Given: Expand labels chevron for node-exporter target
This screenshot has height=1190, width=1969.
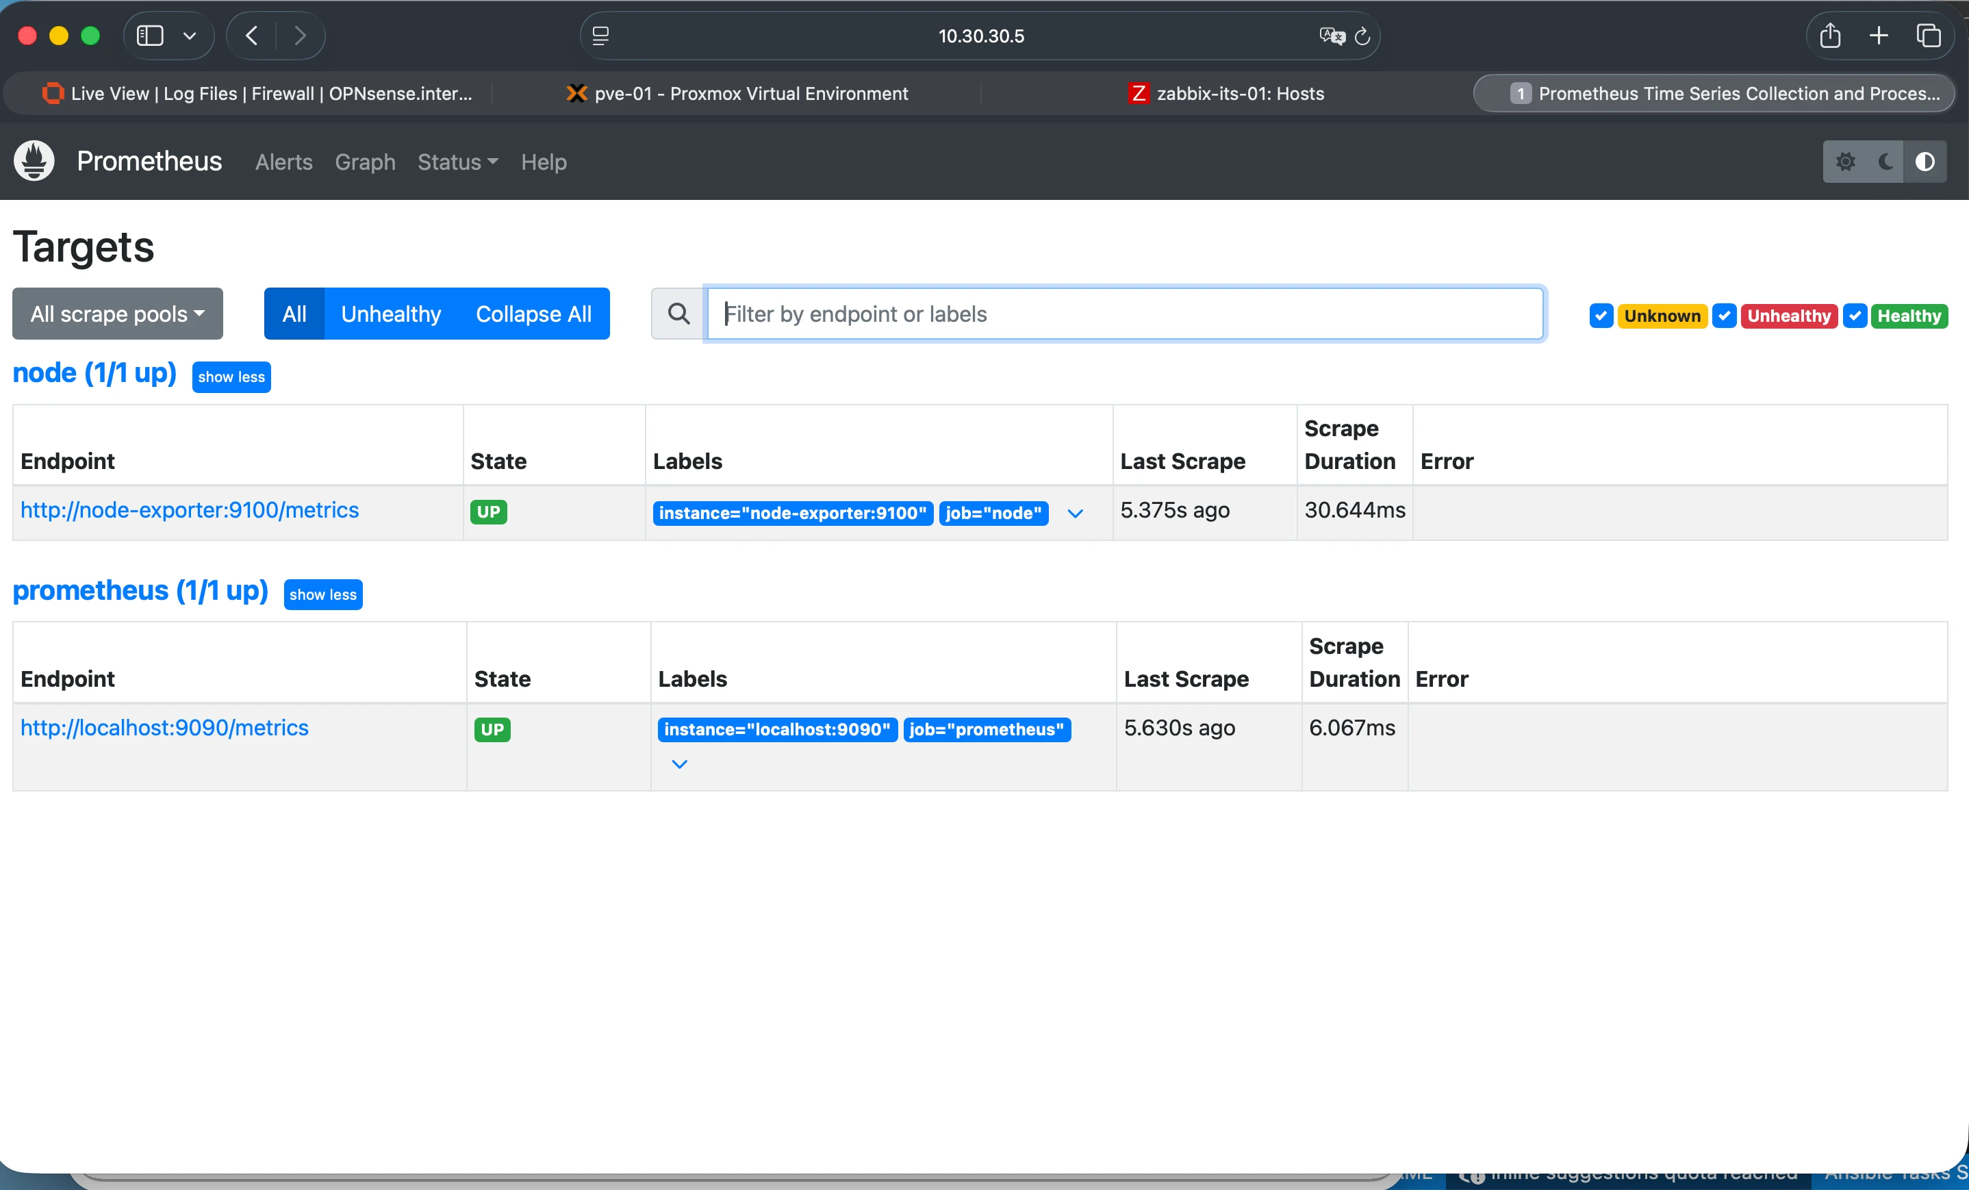Looking at the screenshot, I should click(1075, 513).
